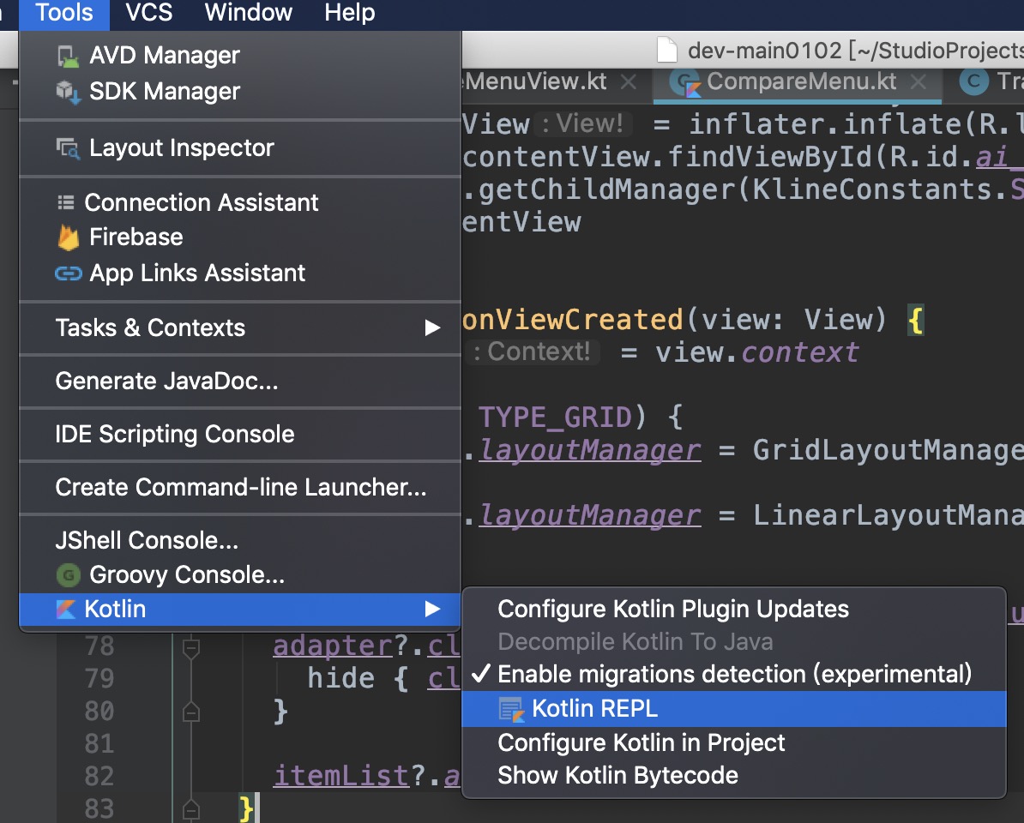Click line number 78 in gutter
The image size is (1024, 823).
coord(99,647)
